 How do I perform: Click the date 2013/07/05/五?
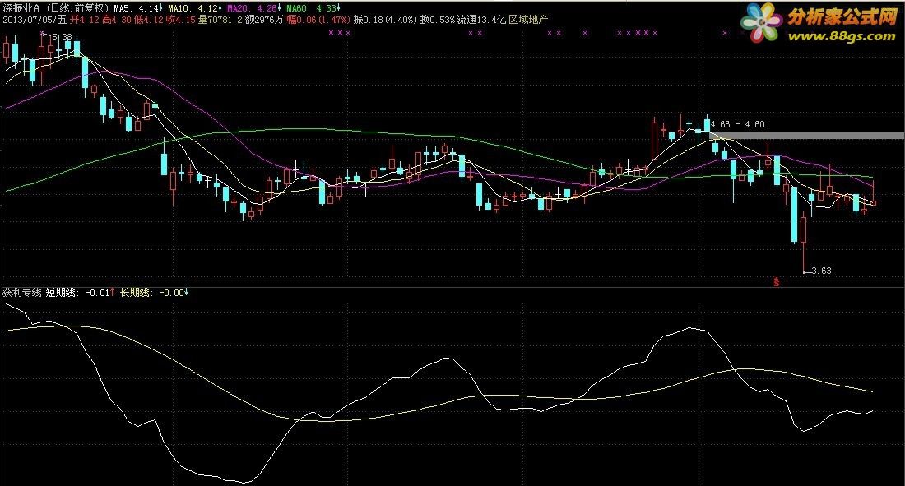click(x=35, y=20)
